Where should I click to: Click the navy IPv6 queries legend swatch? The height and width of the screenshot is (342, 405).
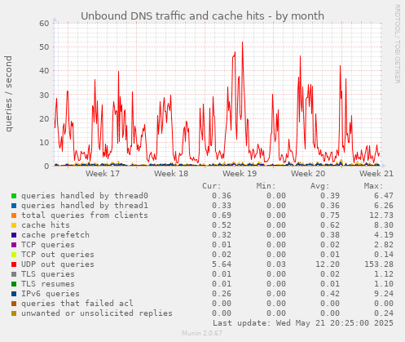14,294
